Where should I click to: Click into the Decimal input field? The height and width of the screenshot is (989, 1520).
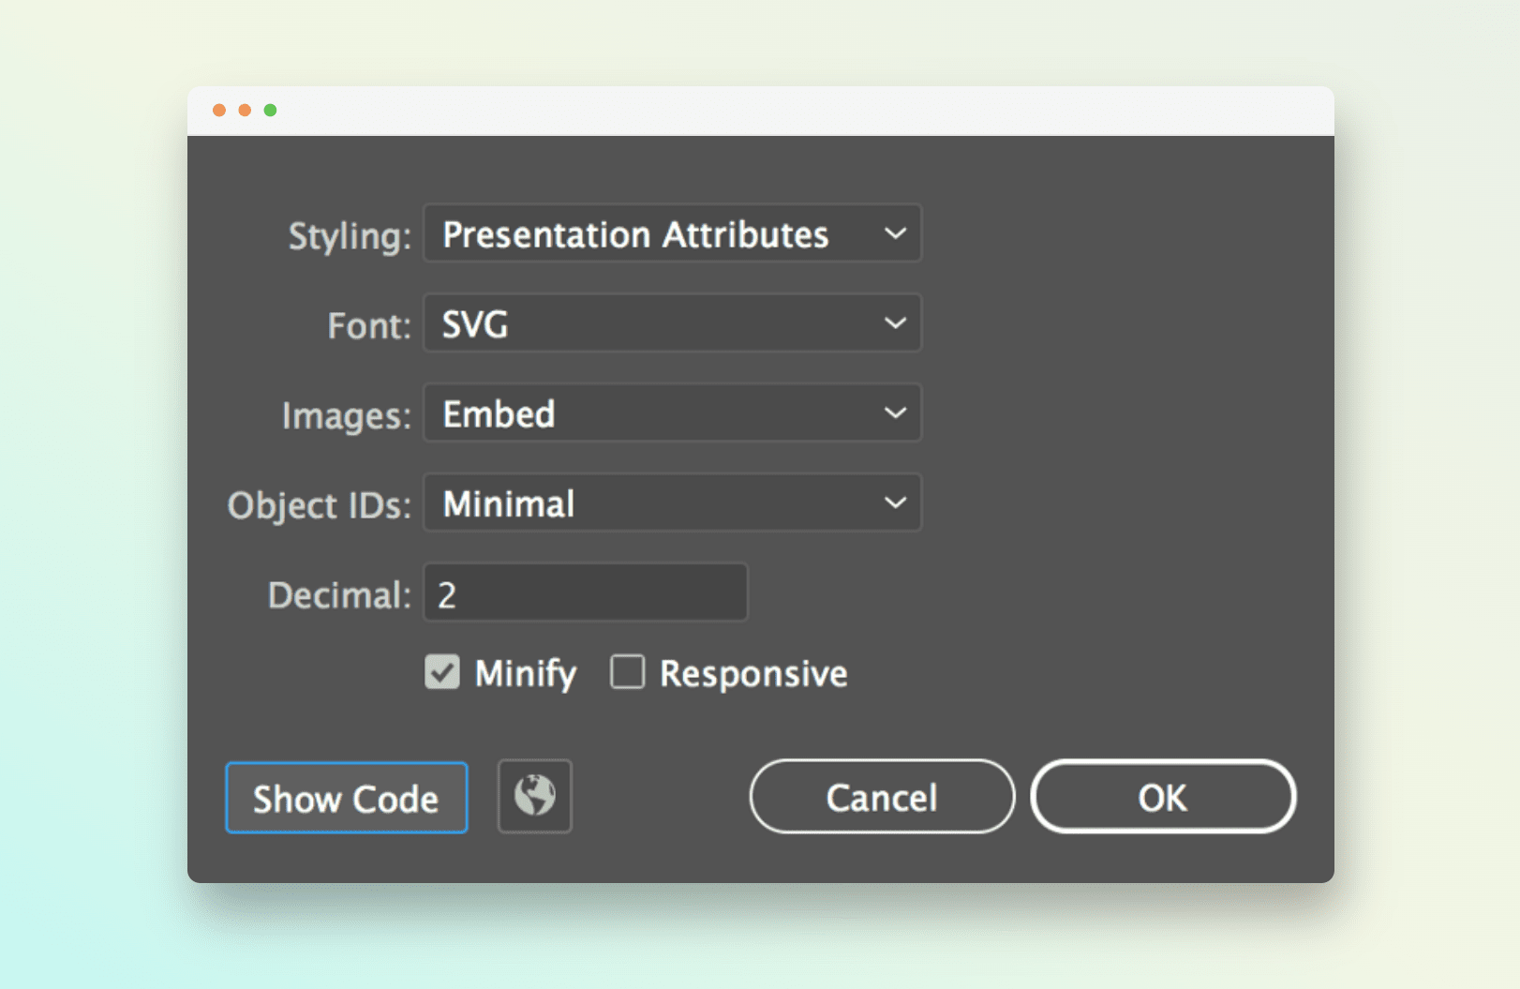[x=586, y=593]
